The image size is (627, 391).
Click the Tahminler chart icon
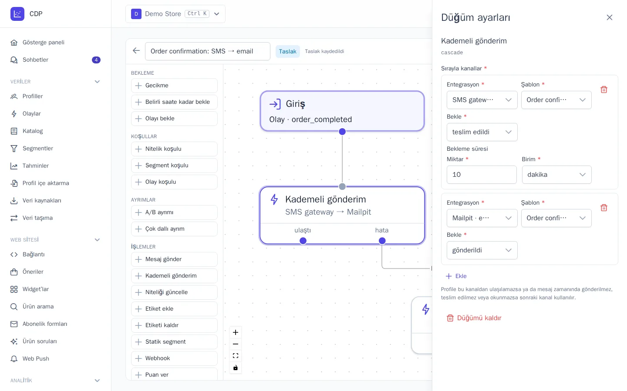(x=14, y=166)
